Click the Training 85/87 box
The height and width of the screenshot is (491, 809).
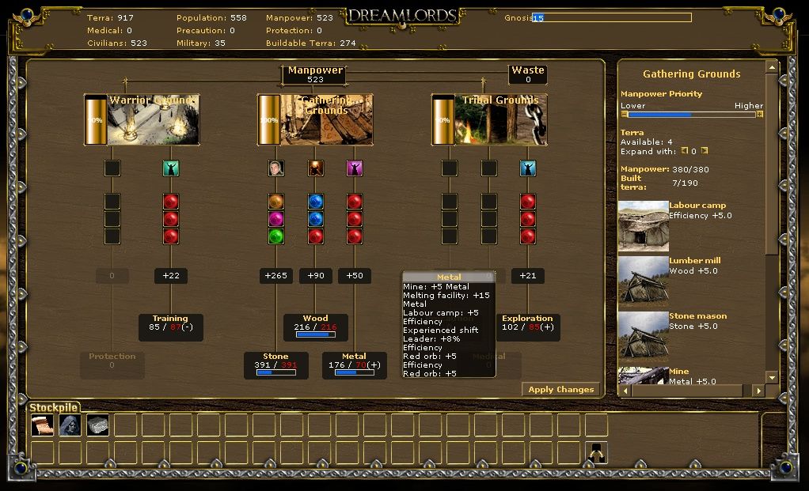[171, 327]
